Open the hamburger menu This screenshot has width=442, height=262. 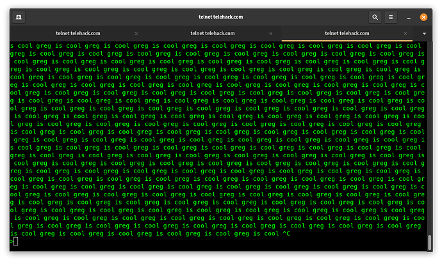(391, 17)
